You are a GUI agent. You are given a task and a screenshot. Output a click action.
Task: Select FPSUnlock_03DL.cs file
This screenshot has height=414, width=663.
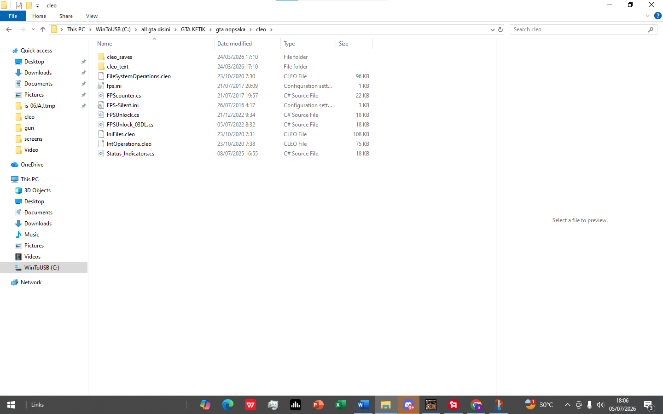[x=130, y=125]
